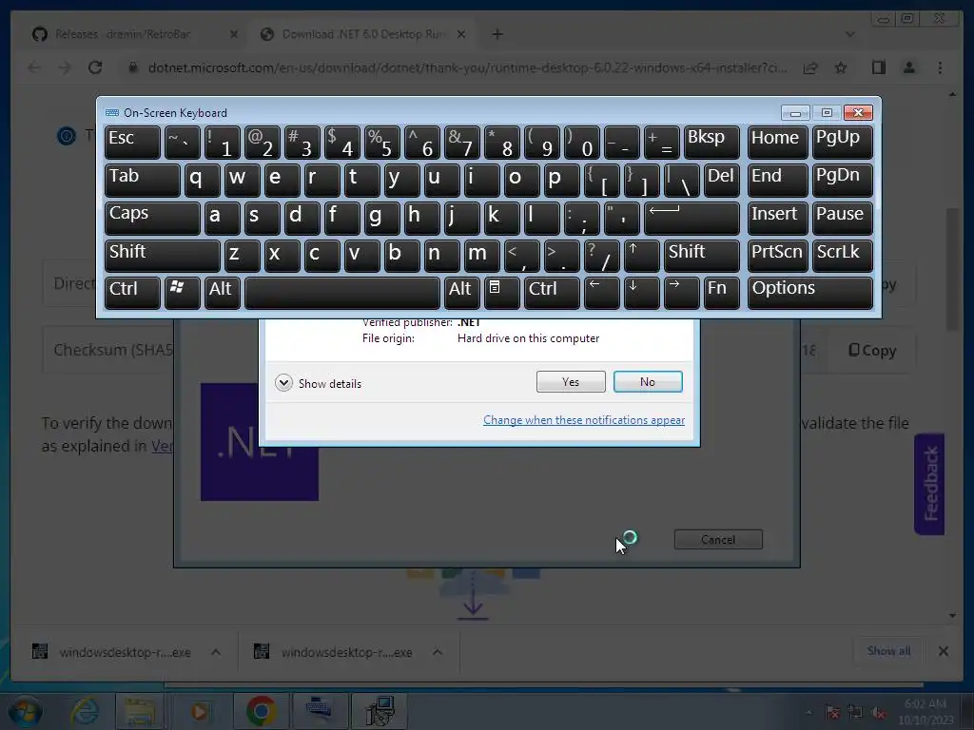Click the address bar URL
Screen dimensions: 974x730
click(467, 67)
